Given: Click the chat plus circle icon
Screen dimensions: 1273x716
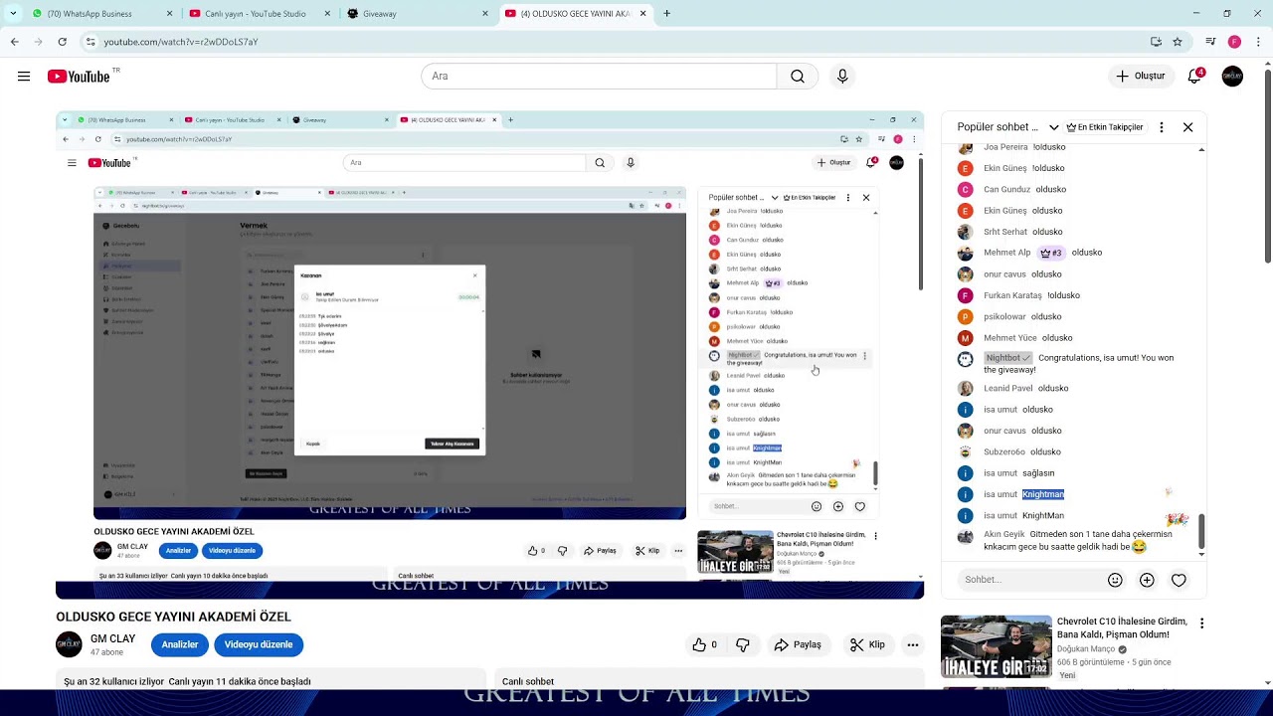Looking at the screenshot, I should (1147, 580).
